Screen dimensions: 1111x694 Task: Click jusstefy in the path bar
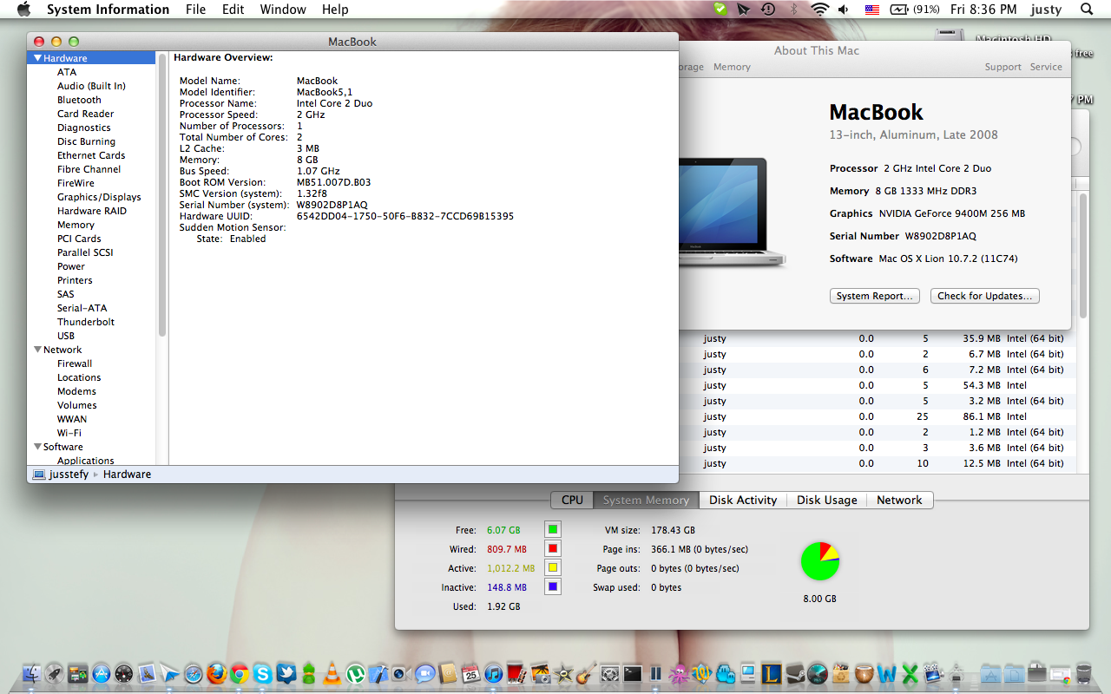click(x=69, y=475)
